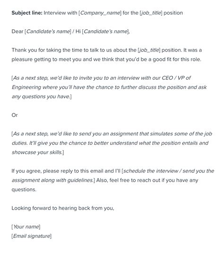Click the [Your name] placeholder
Screen dimensions: 224x254
coord(26,227)
